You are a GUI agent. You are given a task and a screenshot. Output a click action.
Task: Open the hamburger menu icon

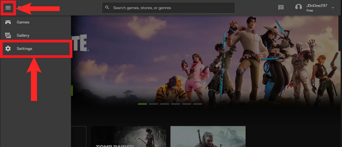[x=8, y=8]
